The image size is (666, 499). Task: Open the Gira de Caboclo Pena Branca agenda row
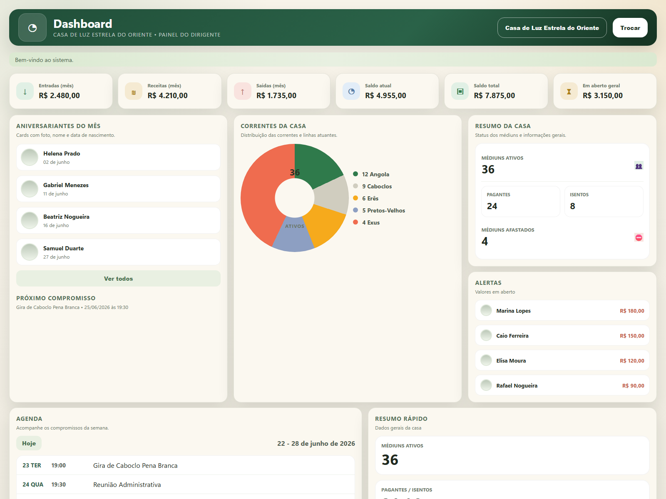[186, 465]
